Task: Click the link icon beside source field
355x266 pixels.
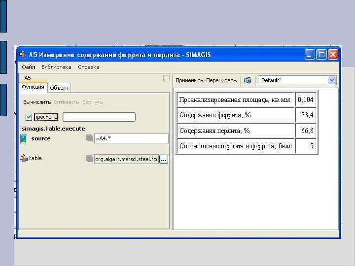Action: (89, 138)
